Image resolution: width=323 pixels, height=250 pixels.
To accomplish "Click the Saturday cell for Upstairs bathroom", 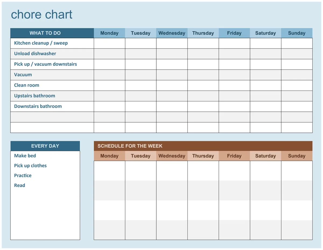I will click(266, 96).
